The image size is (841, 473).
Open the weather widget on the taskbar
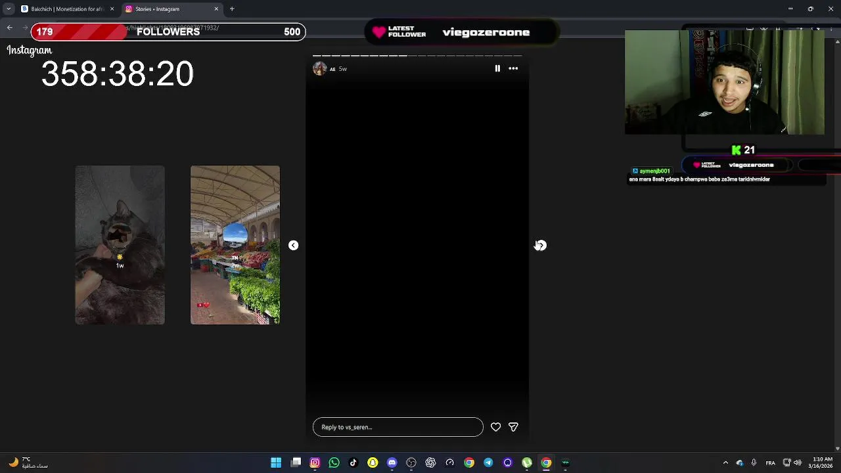[x=28, y=462]
